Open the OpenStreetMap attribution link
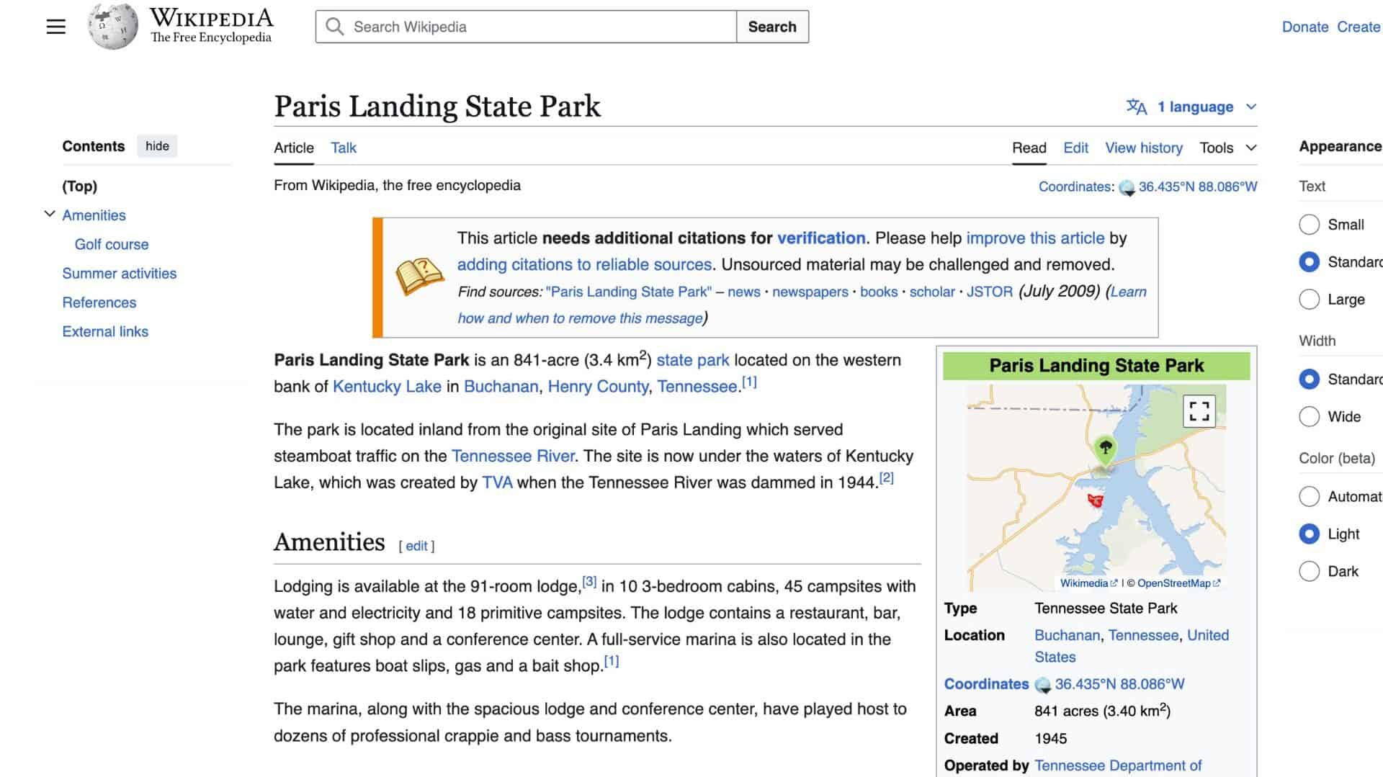 [1178, 583]
